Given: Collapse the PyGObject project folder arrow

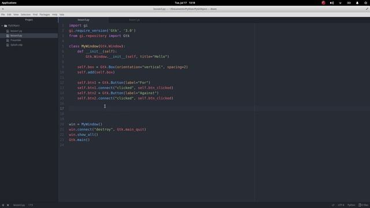Looking at the screenshot, I should click(x=2, y=25).
